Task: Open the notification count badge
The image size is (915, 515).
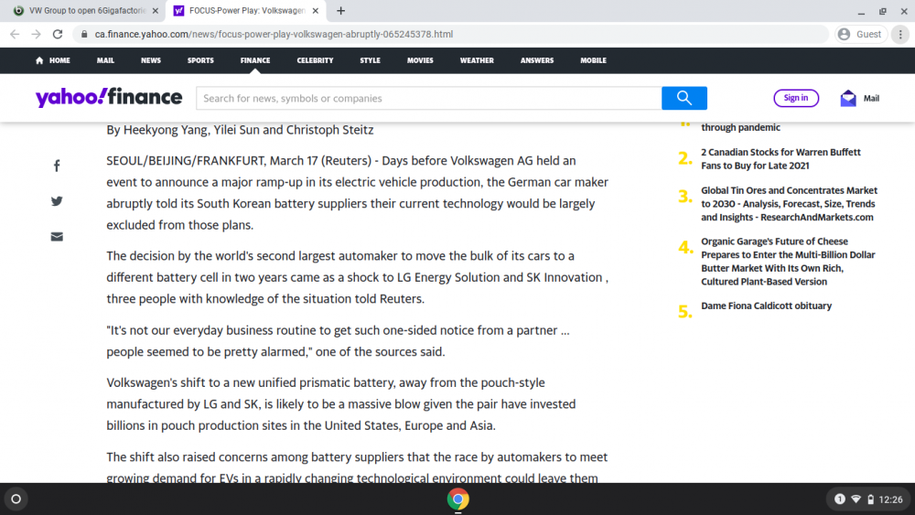Action: tap(839, 499)
